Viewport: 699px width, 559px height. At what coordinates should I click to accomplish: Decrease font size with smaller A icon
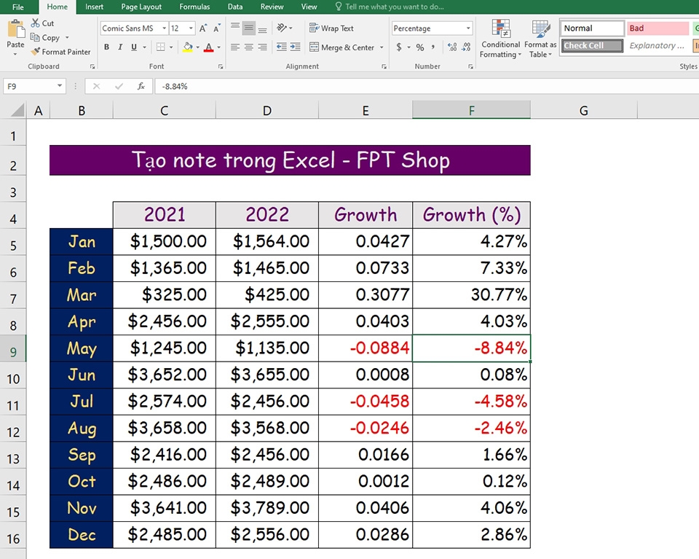click(x=217, y=28)
